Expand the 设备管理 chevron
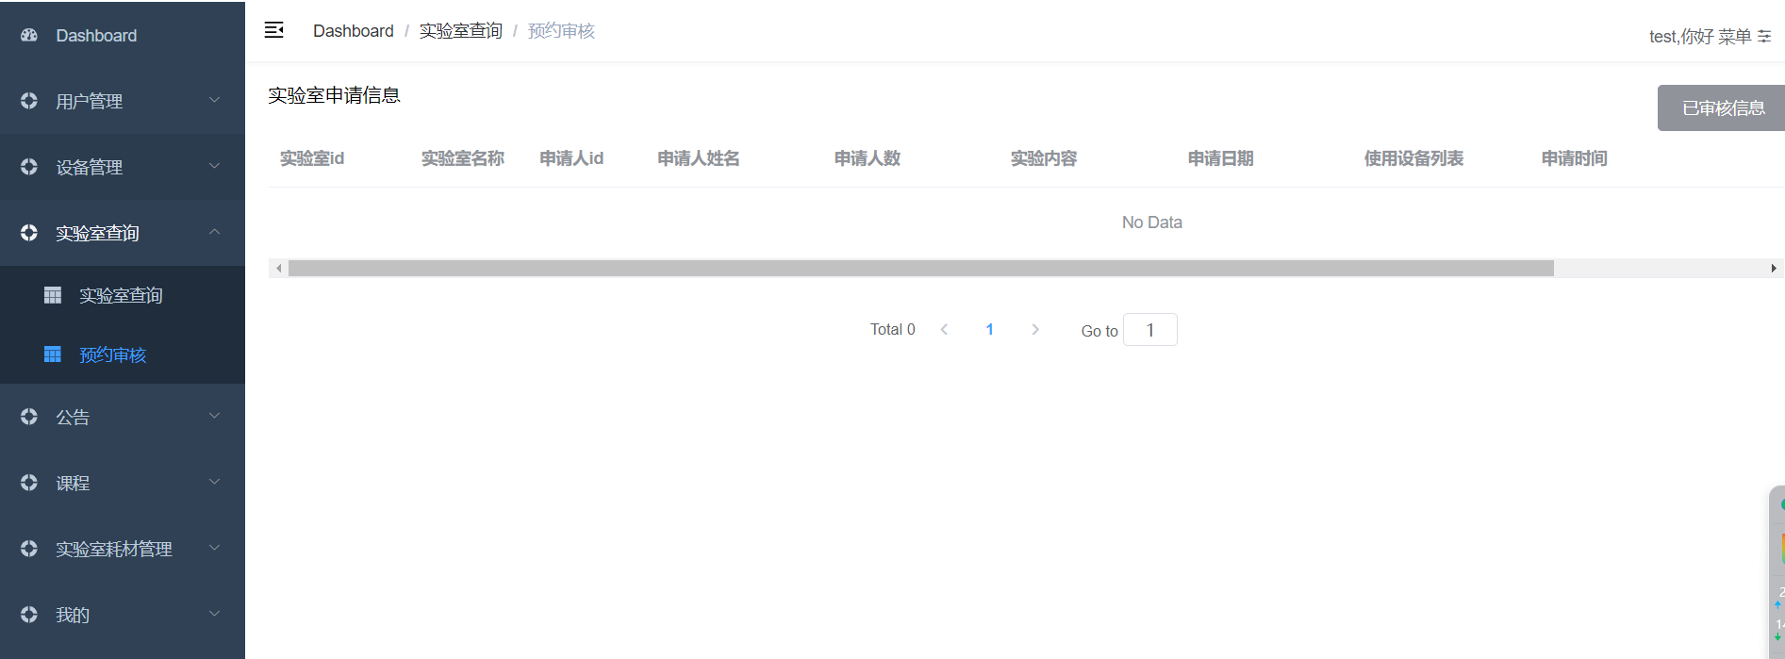 (x=214, y=166)
